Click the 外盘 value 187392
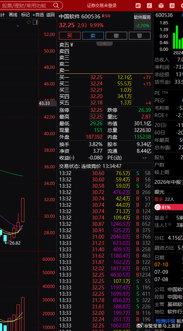Image resolution: width=183 pixels, height=331 pixels. click(x=94, y=137)
